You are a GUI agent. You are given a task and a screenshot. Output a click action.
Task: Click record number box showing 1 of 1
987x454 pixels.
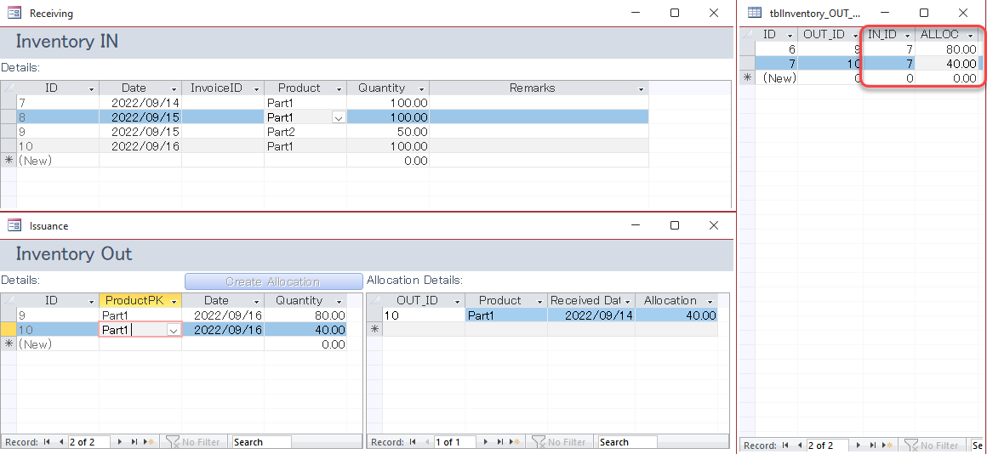click(x=454, y=442)
